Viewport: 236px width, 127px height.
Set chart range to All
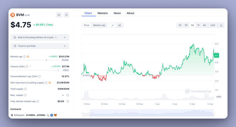[204, 25]
